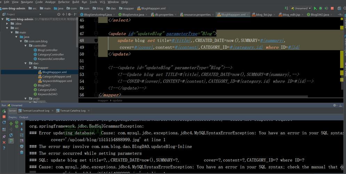Image resolution: width=346 pixels, height=174 pixels.
Task: Close the Tomcat Localhost Log tab
Action: click(x=53, y=111)
